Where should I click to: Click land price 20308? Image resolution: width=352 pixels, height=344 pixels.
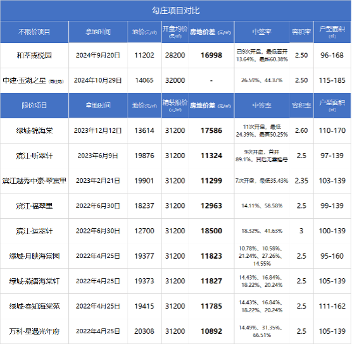144,331
